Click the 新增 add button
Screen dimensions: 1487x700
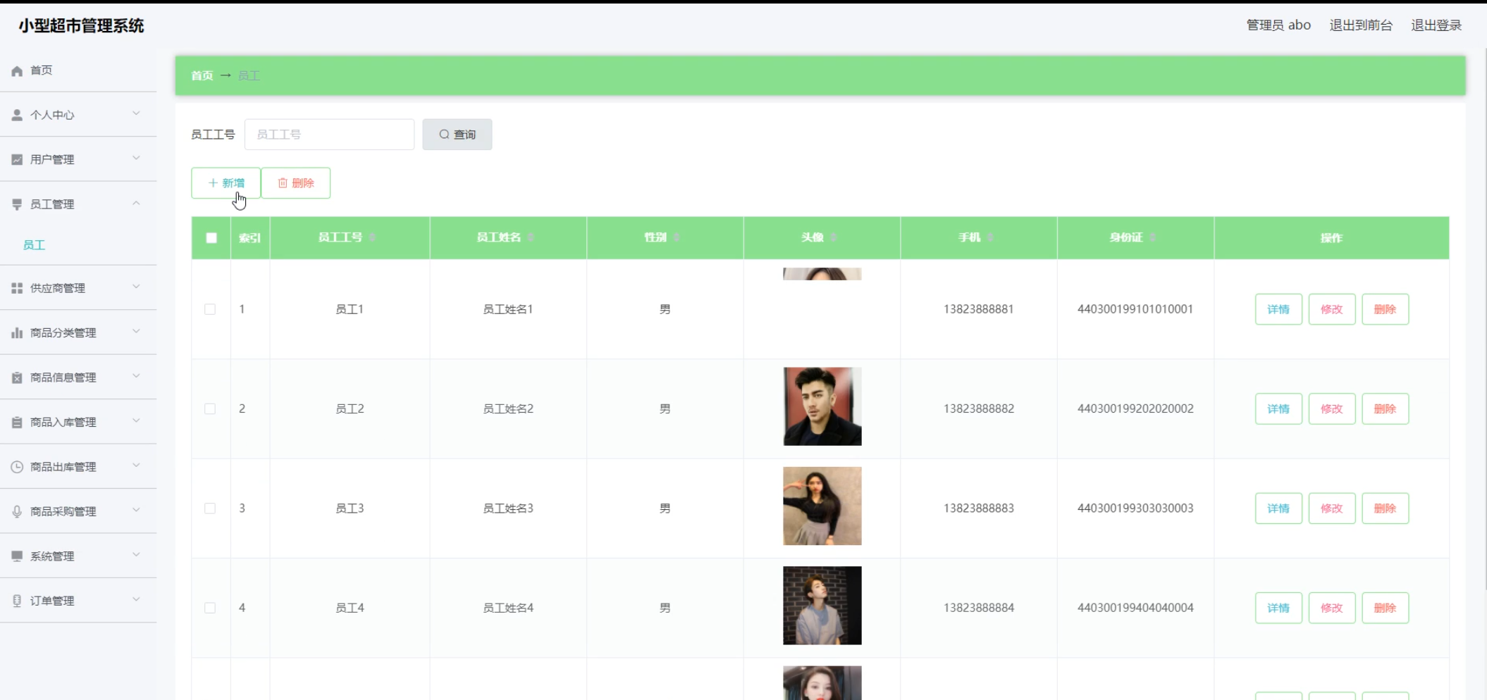tap(226, 183)
